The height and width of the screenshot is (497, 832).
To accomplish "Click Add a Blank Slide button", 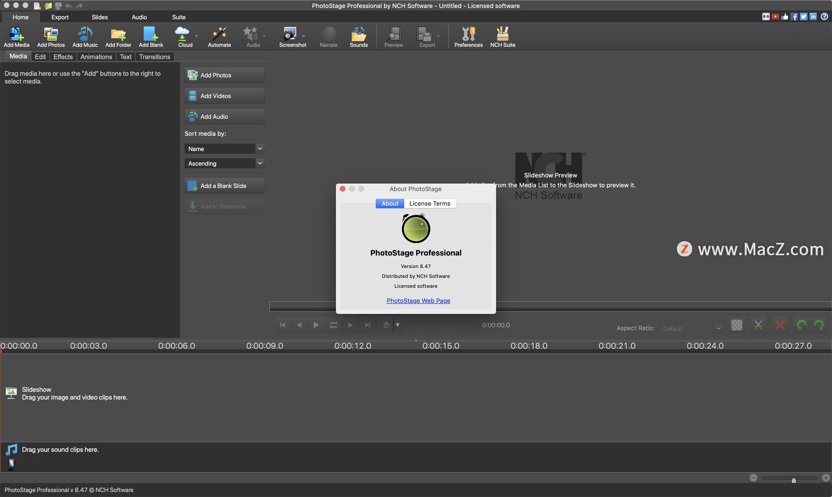I will pos(224,186).
